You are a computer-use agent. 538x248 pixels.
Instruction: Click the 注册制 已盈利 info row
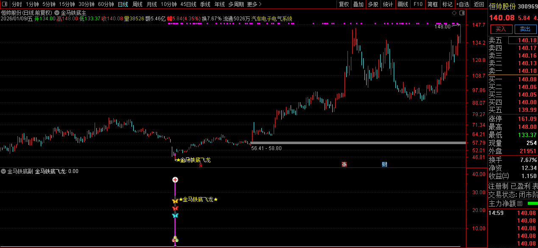coord(513,186)
